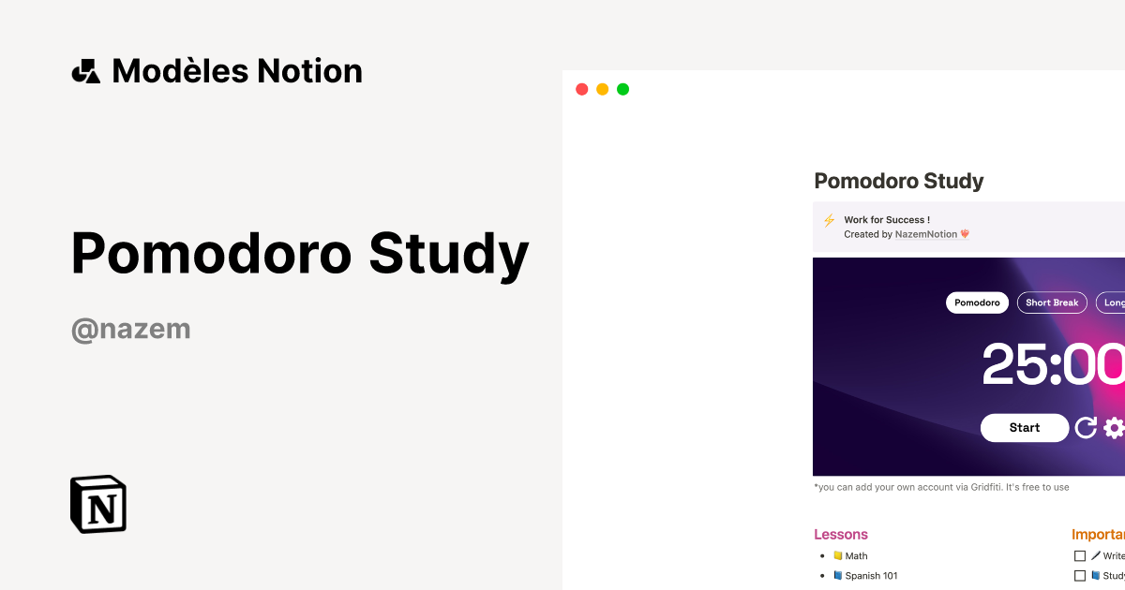Screen dimensions: 1125x590
Task: Click the blue book icon on the Study task
Action: [1096, 575]
